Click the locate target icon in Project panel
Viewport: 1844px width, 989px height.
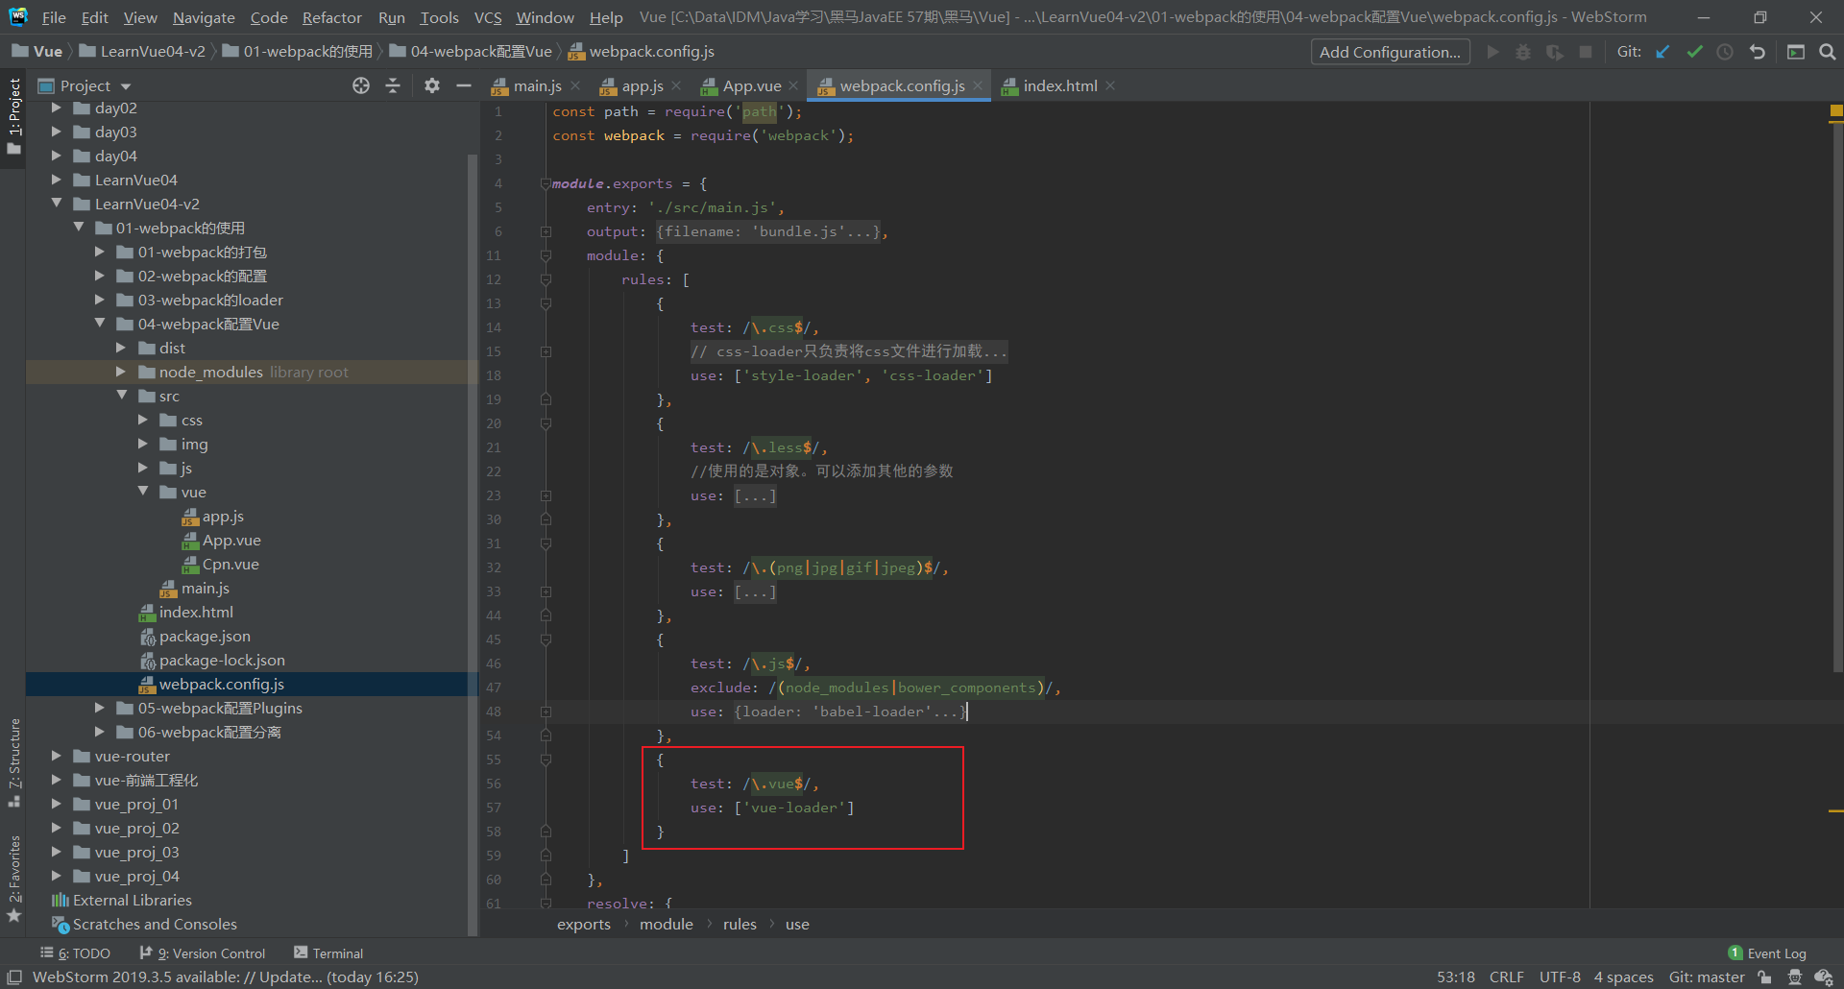tap(361, 85)
